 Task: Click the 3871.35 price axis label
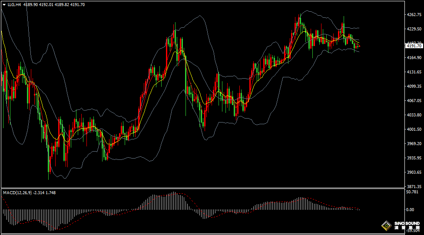pyautogui.click(x=414, y=186)
